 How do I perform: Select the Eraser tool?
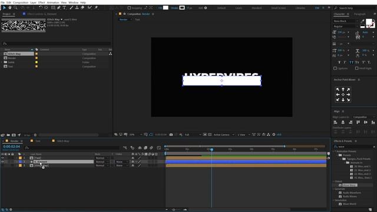(x=82, y=8)
